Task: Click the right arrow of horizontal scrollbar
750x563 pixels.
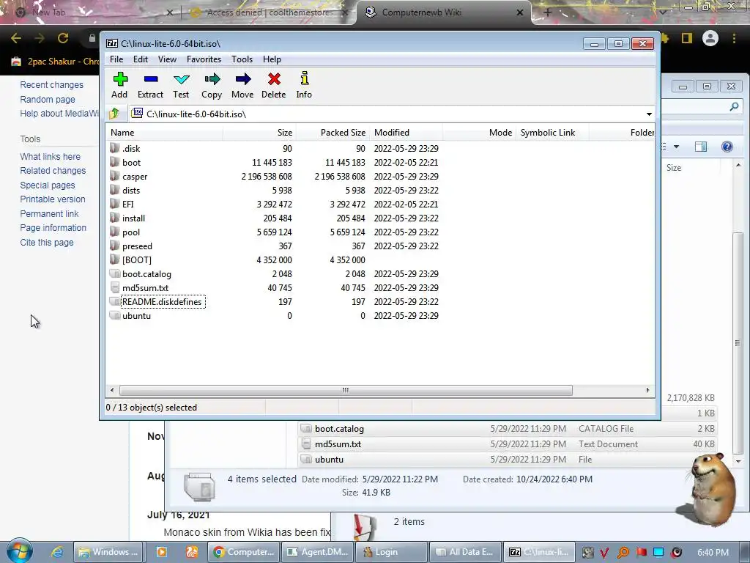Action: (647, 390)
